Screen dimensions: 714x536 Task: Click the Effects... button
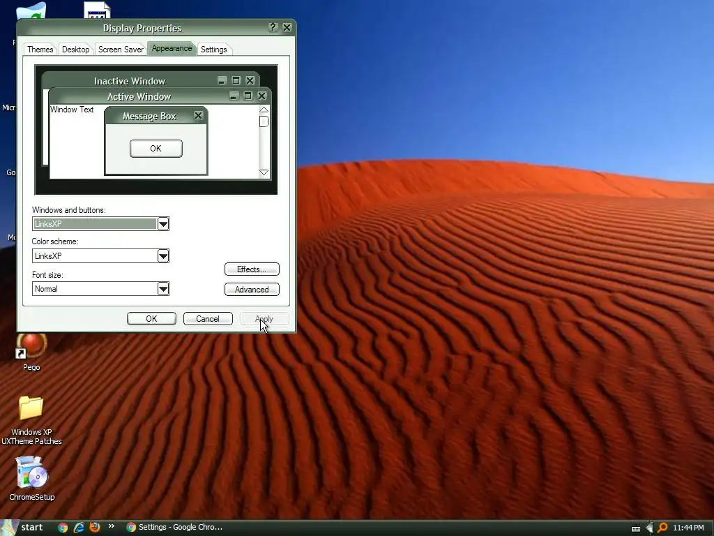pyautogui.click(x=252, y=269)
